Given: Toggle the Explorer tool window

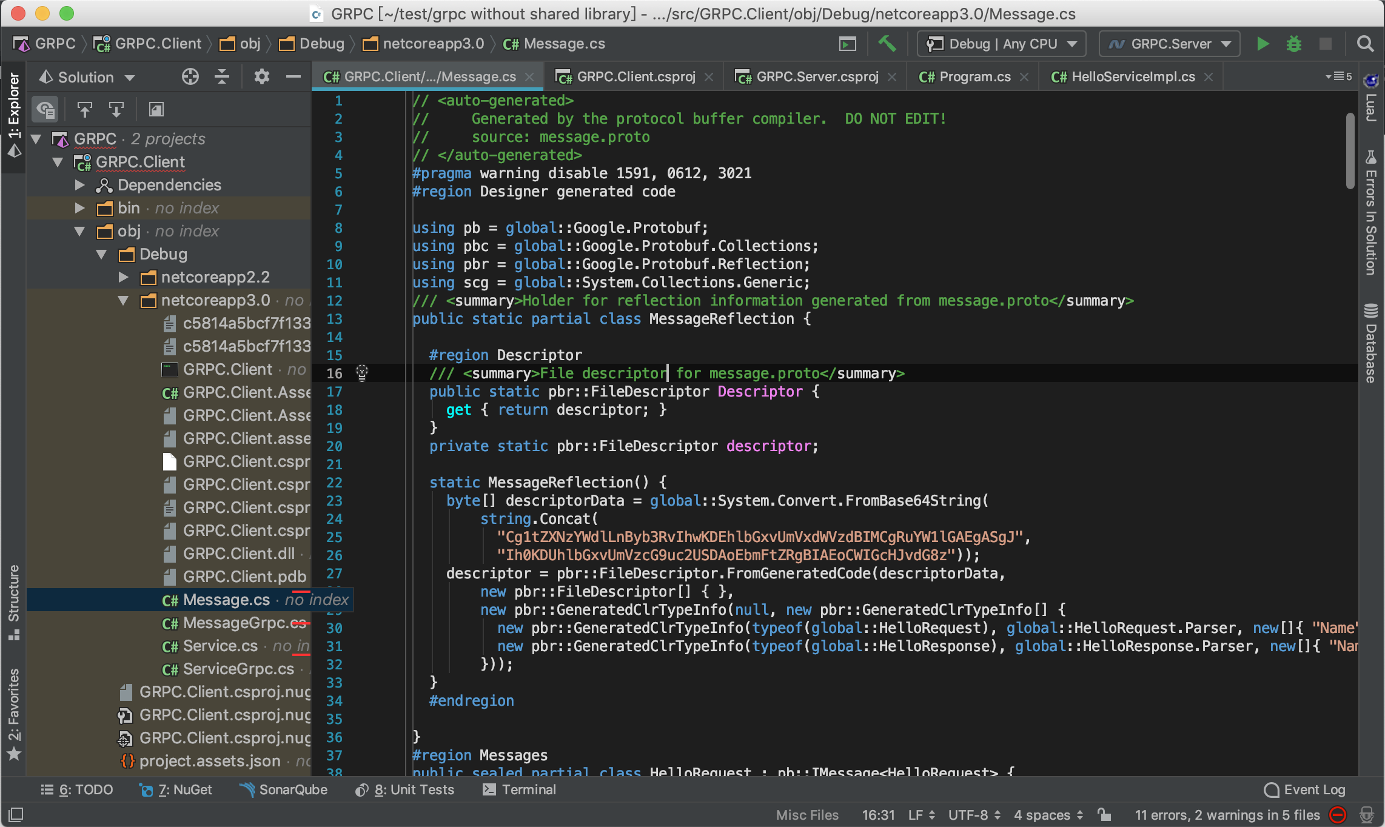Looking at the screenshot, I should (x=14, y=115).
